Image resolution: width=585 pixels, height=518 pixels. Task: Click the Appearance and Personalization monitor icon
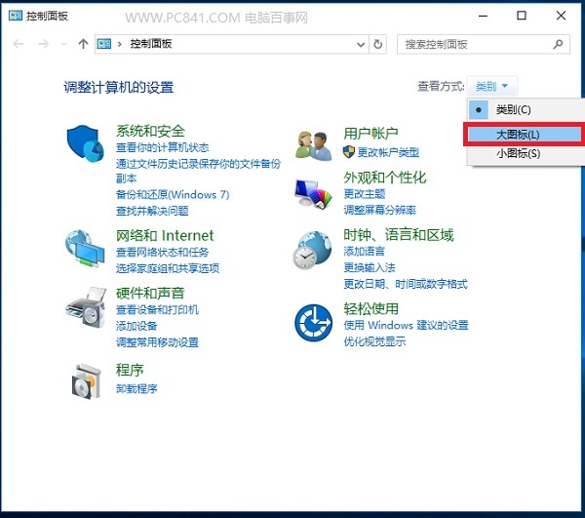point(313,193)
